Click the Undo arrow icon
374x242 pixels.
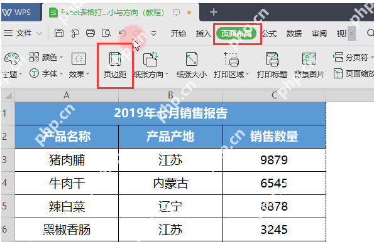point(123,33)
